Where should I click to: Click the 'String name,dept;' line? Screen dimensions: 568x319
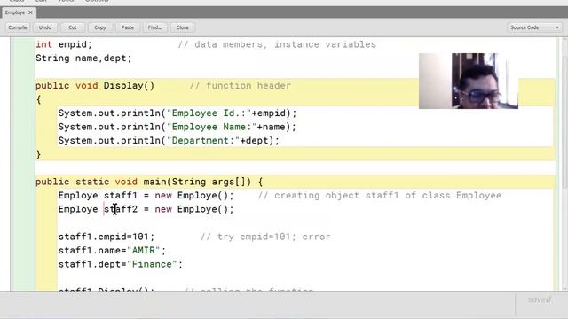[x=83, y=58]
